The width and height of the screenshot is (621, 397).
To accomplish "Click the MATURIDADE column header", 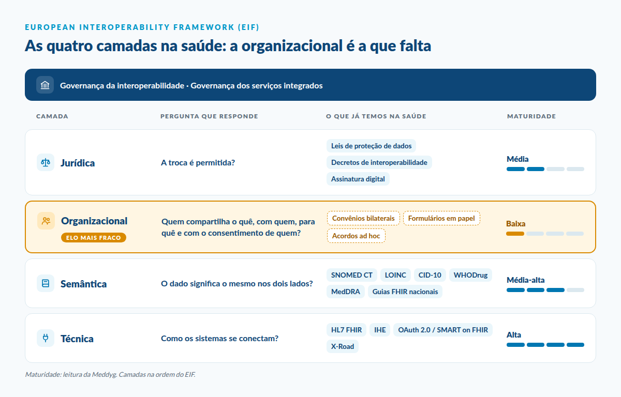I will point(531,116).
